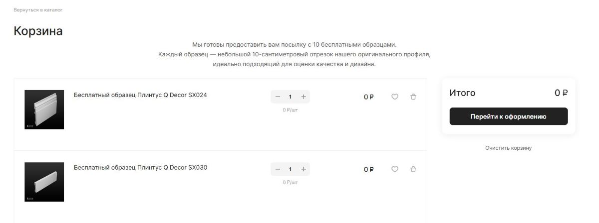The width and height of the screenshot is (599, 223).
Task: Open the SX030 product thumbnail
Action: click(x=44, y=182)
